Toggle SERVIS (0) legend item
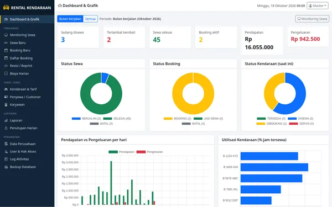The image size is (332, 207). [302, 124]
